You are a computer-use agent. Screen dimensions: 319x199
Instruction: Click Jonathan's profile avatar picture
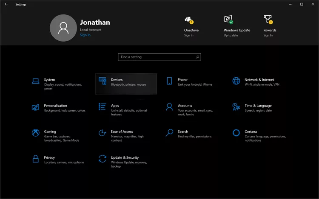(63, 28)
